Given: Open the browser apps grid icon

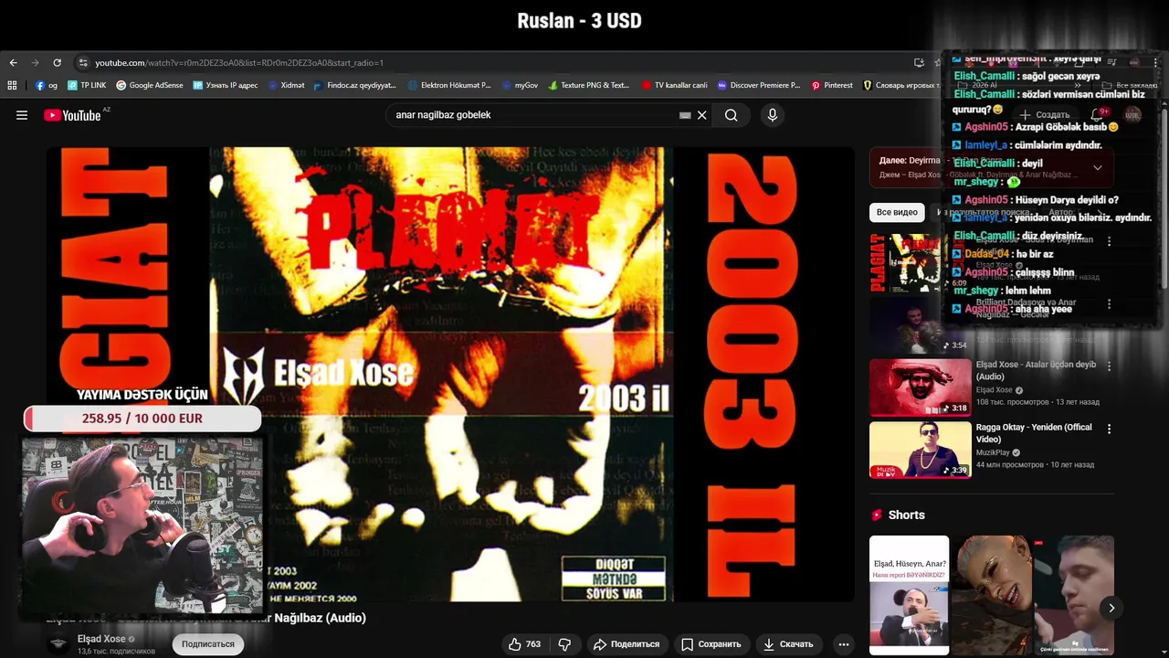Looking at the screenshot, I should pyautogui.click(x=12, y=85).
